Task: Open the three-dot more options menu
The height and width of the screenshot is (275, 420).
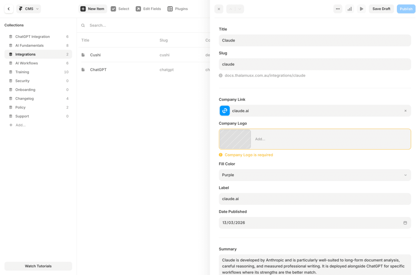Action: coord(338,9)
